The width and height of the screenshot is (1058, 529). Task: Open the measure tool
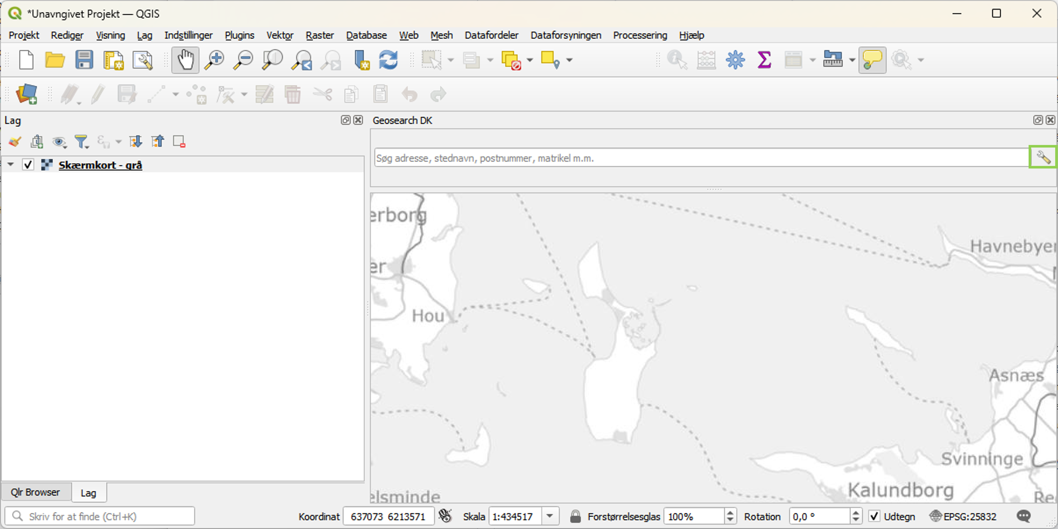[x=833, y=60]
